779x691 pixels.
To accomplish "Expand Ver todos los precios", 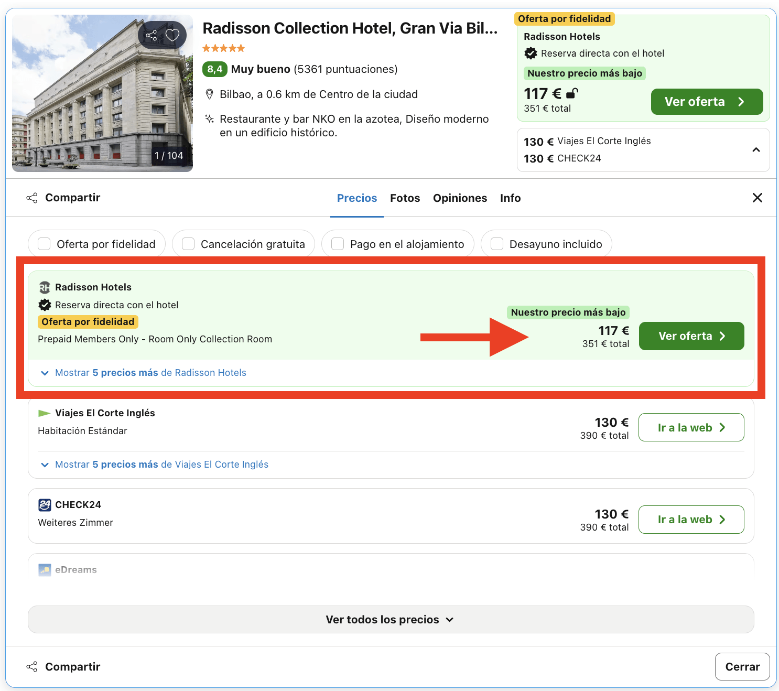I will click(390, 619).
